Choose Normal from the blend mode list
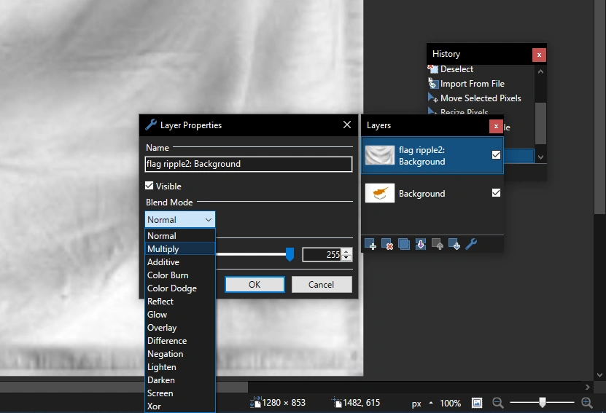The height and width of the screenshot is (413, 606). click(x=180, y=236)
